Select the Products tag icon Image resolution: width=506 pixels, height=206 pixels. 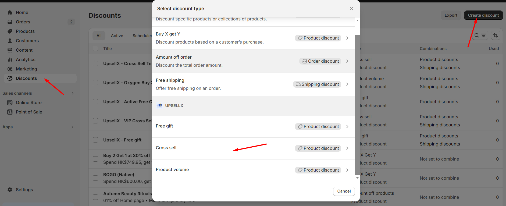click(10, 31)
